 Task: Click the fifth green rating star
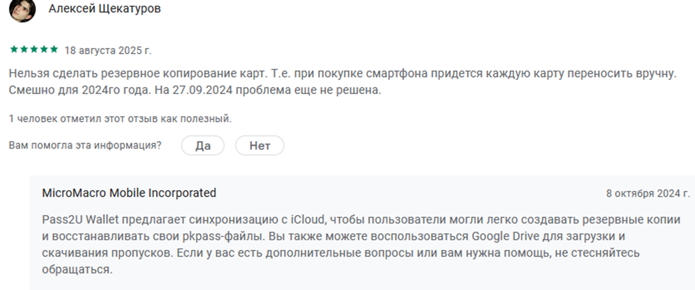point(54,49)
